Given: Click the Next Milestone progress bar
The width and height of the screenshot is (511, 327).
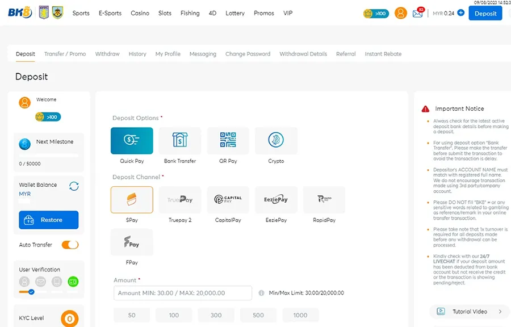Looking at the screenshot, I should pos(49,156).
